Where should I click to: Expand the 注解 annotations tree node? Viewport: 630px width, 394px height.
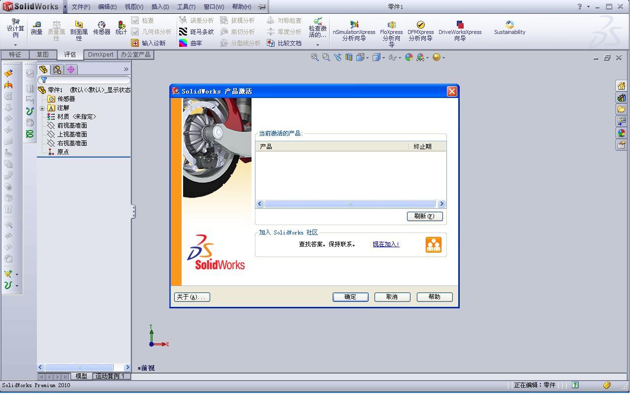click(42, 108)
